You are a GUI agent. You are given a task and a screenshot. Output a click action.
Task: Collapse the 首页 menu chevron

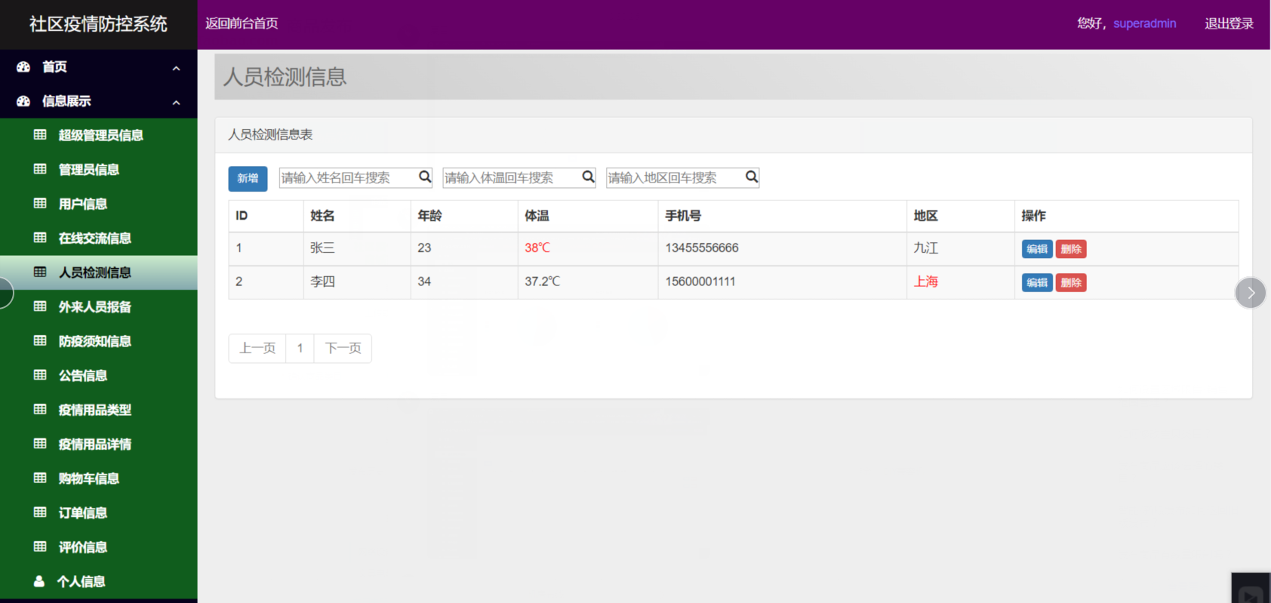pos(176,69)
